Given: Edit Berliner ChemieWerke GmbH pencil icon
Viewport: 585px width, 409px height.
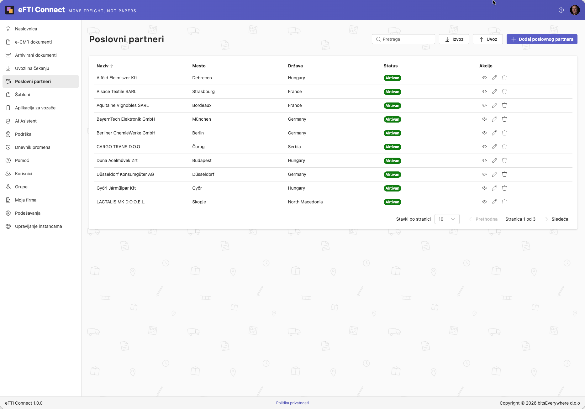Looking at the screenshot, I should (x=494, y=133).
